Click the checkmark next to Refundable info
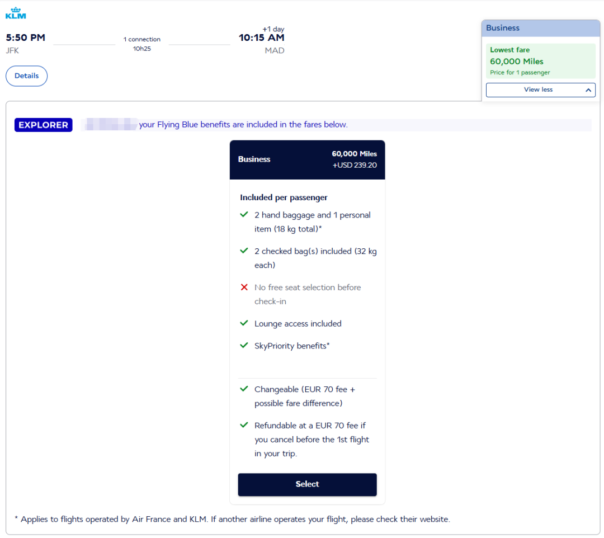Image resolution: width=604 pixels, height=538 pixels. click(x=244, y=425)
